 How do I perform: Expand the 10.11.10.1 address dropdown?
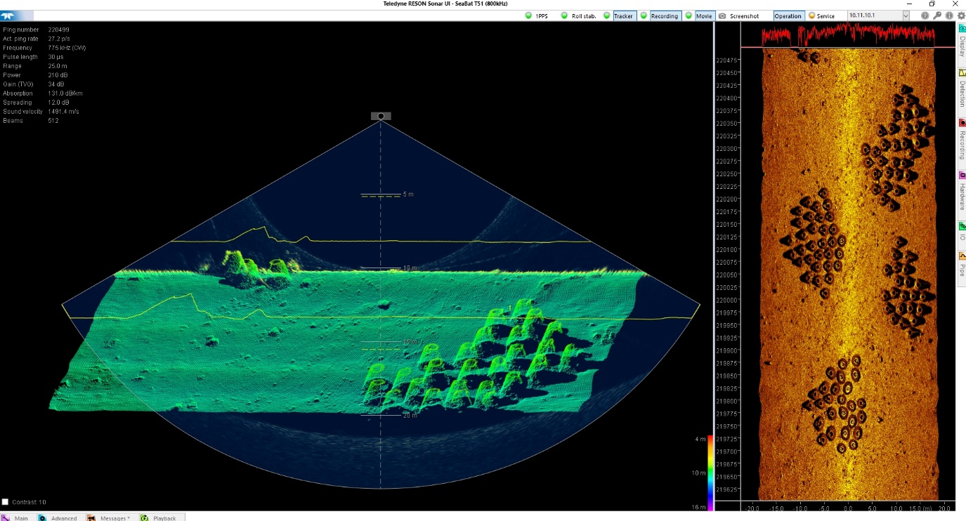pos(906,15)
